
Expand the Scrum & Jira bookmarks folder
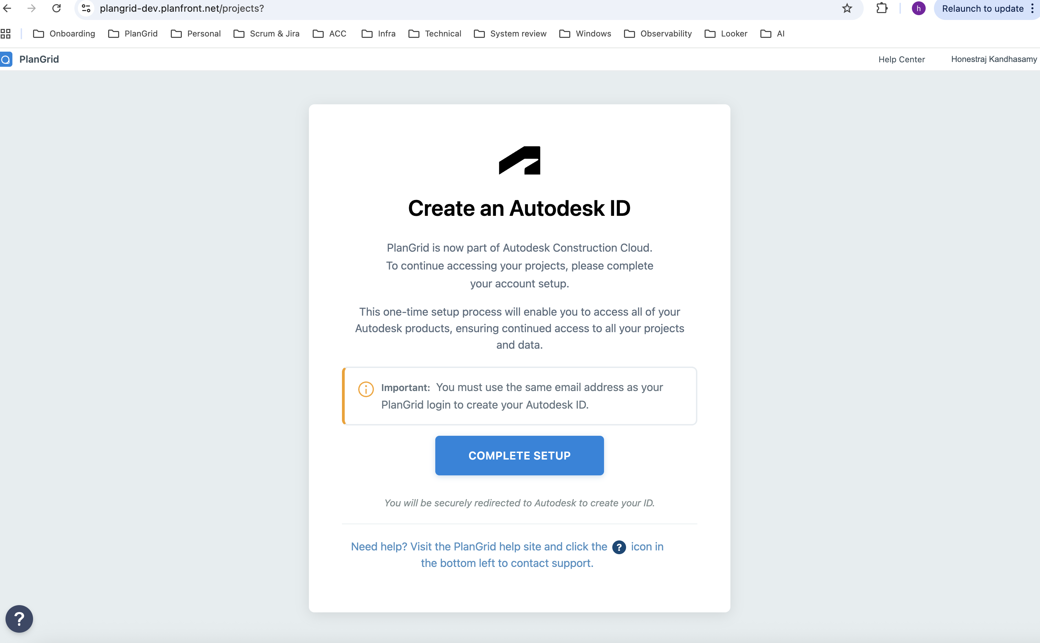click(266, 34)
